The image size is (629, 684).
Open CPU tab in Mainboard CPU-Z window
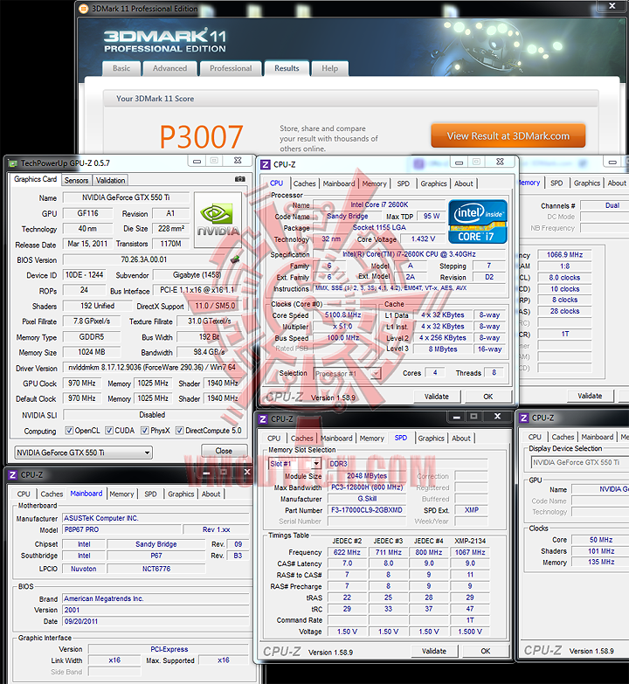click(x=24, y=494)
